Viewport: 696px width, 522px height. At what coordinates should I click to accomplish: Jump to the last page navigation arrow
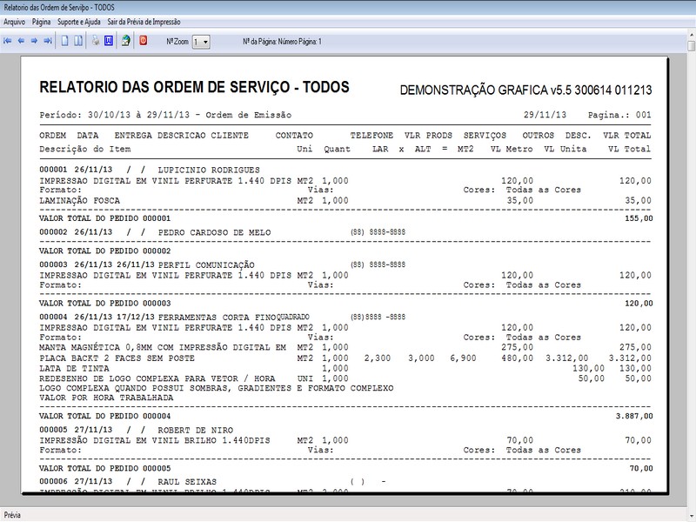tap(47, 40)
